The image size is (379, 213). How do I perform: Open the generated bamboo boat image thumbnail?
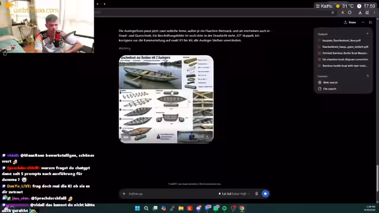166,99
